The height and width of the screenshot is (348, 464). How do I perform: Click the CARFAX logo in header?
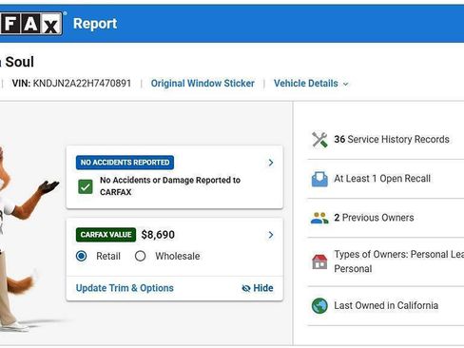click(31, 24)
